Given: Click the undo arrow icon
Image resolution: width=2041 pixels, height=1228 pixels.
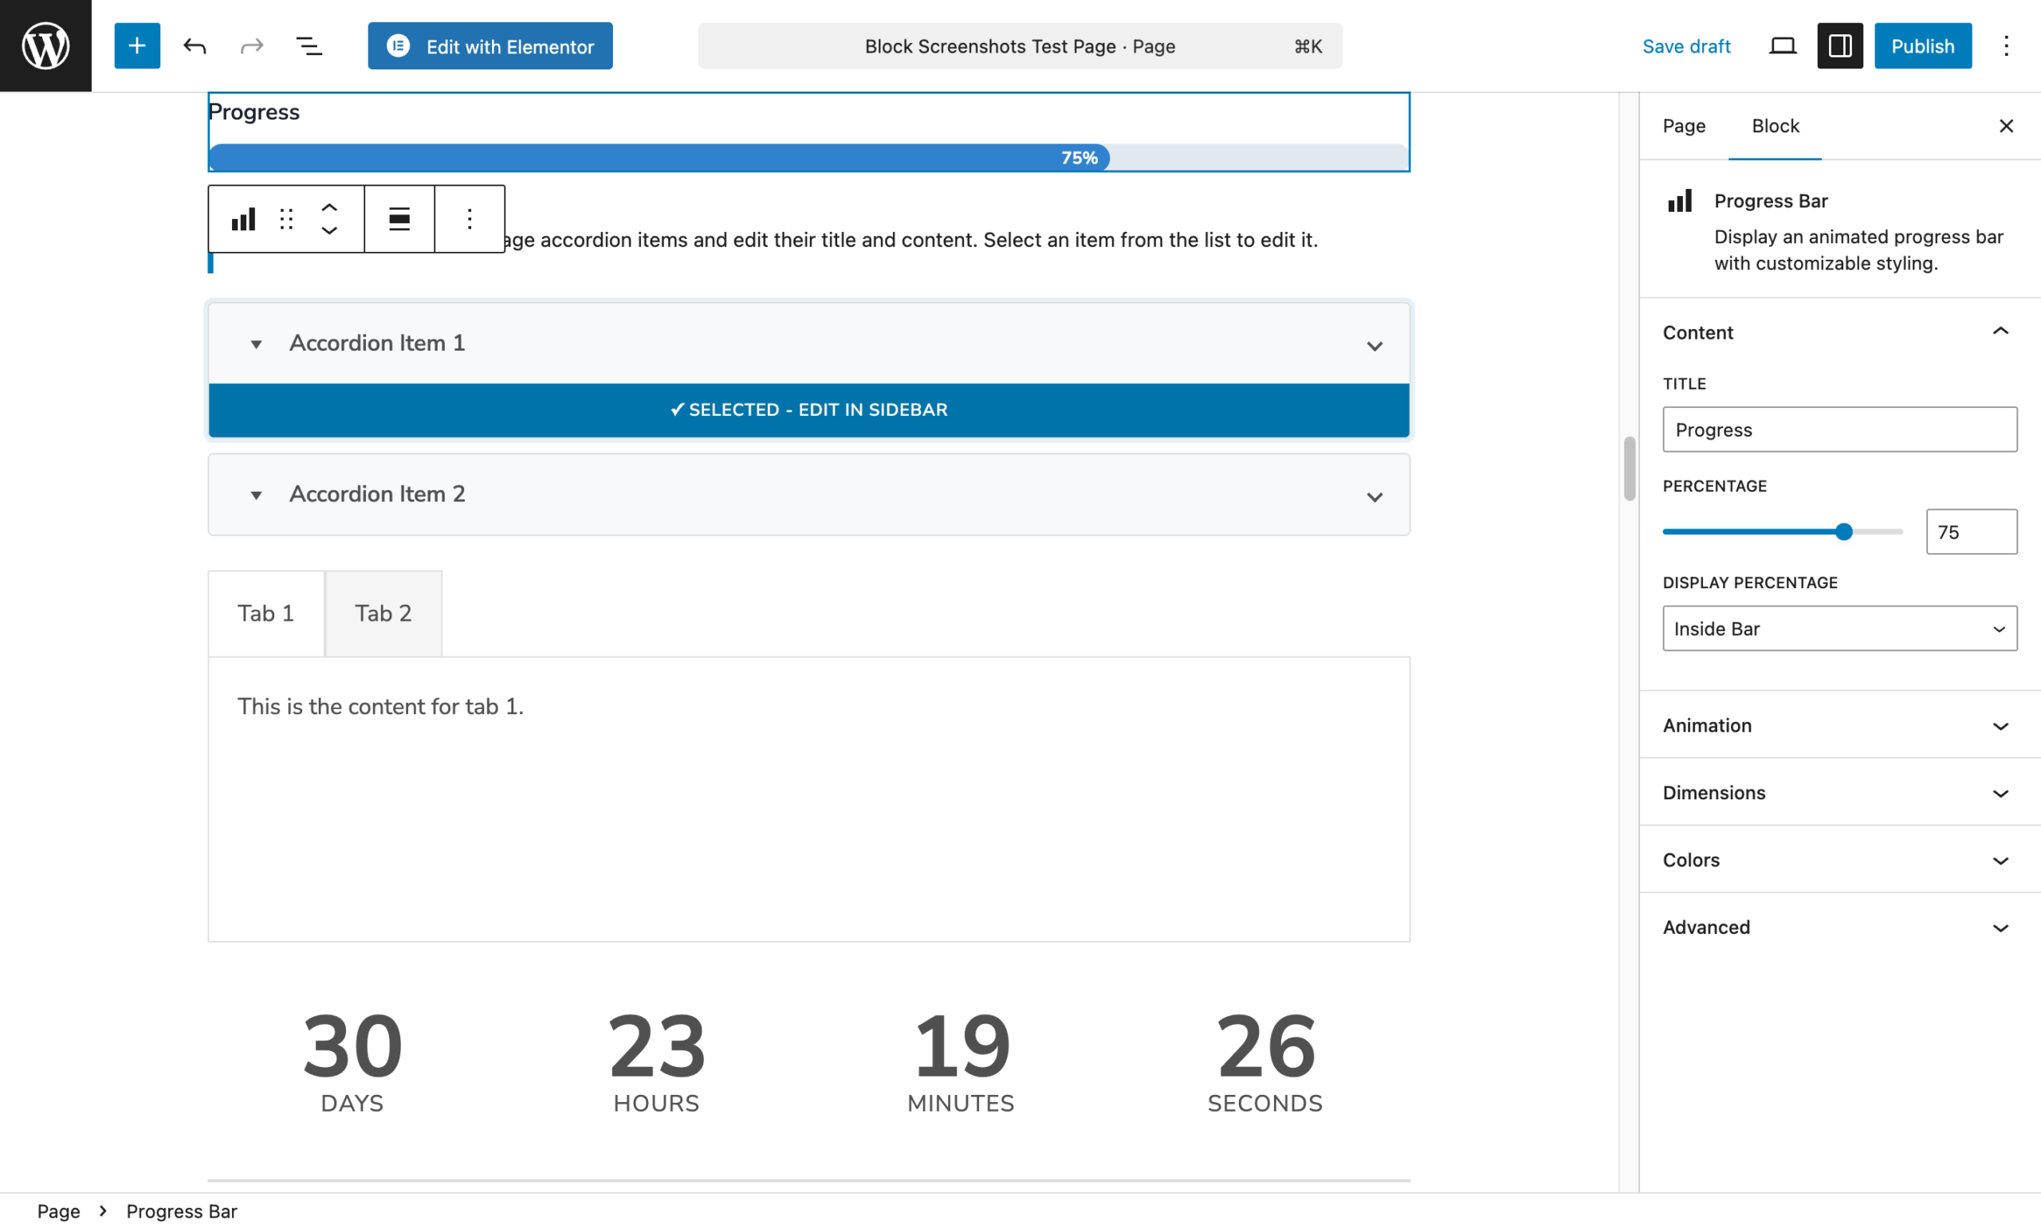Looking at the screenshot, I should (x=195, y=45).
